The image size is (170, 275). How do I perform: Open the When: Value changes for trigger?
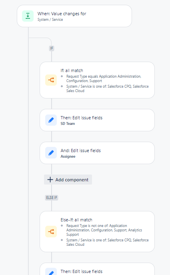[x=74, y=16]
